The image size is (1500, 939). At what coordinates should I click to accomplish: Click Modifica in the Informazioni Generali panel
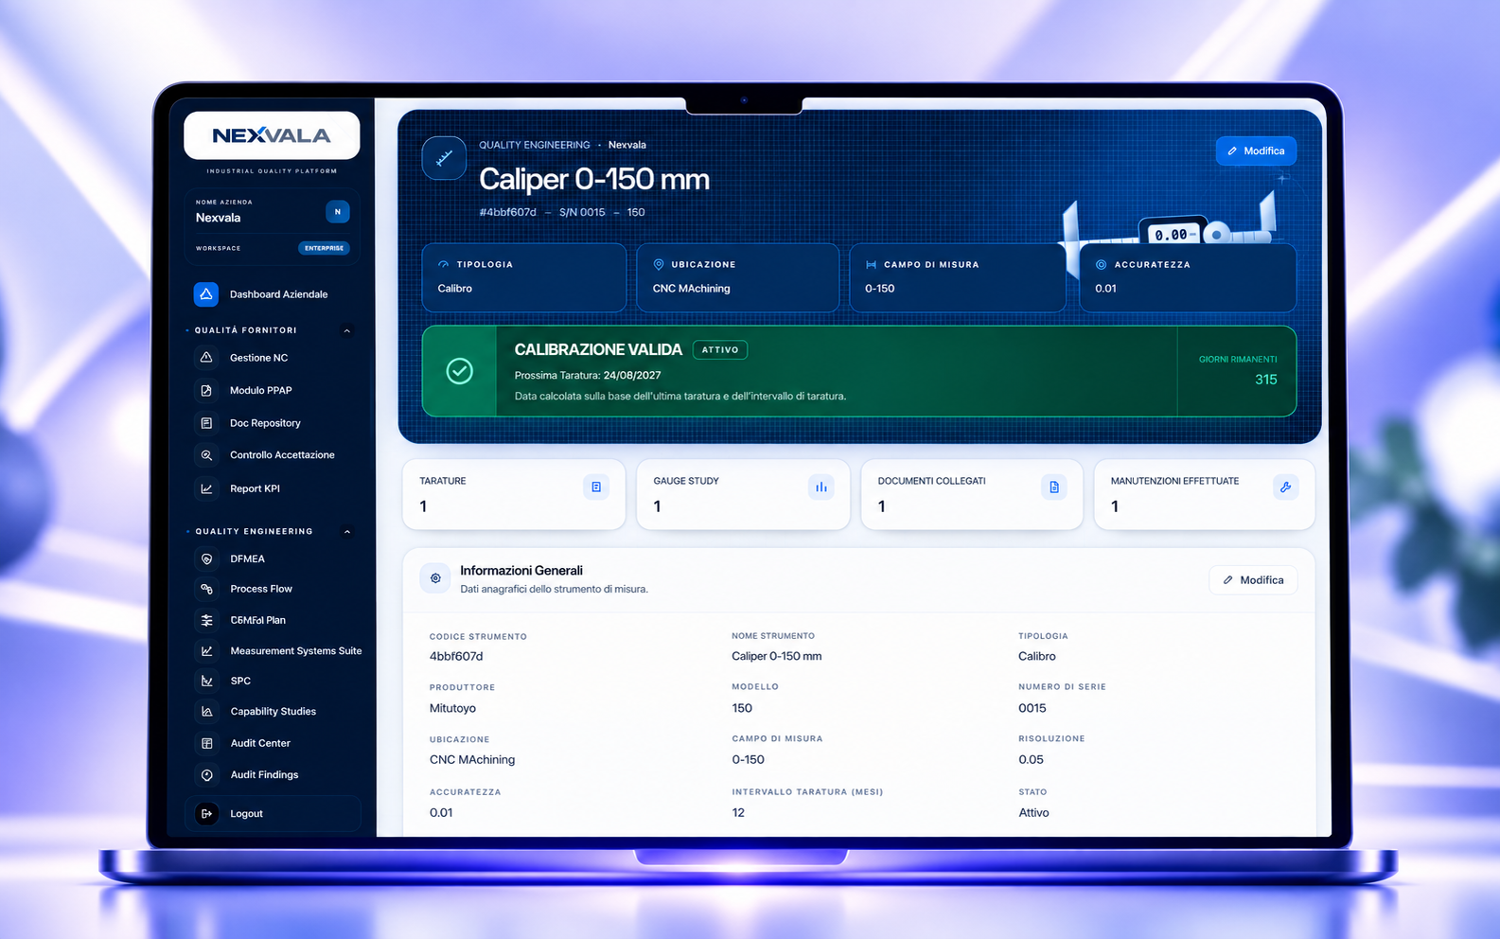(1253, 580)
